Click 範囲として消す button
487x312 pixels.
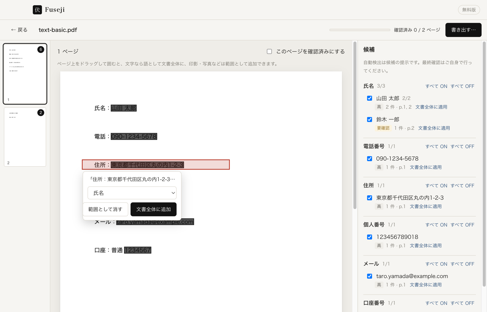point(105,209)
